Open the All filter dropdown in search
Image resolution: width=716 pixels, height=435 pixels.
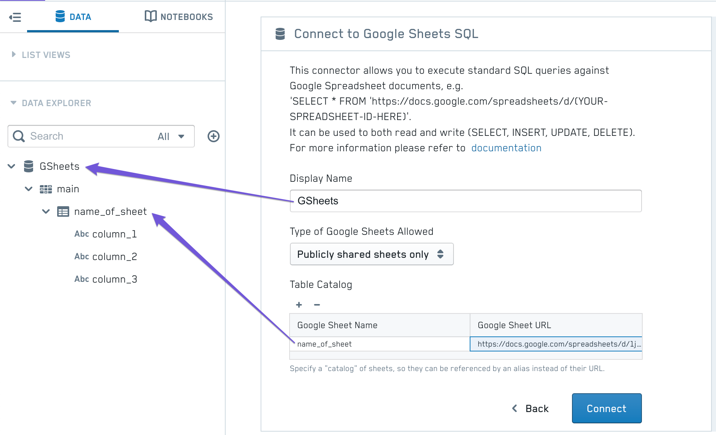pyautogui.click(x=171, y=137)
